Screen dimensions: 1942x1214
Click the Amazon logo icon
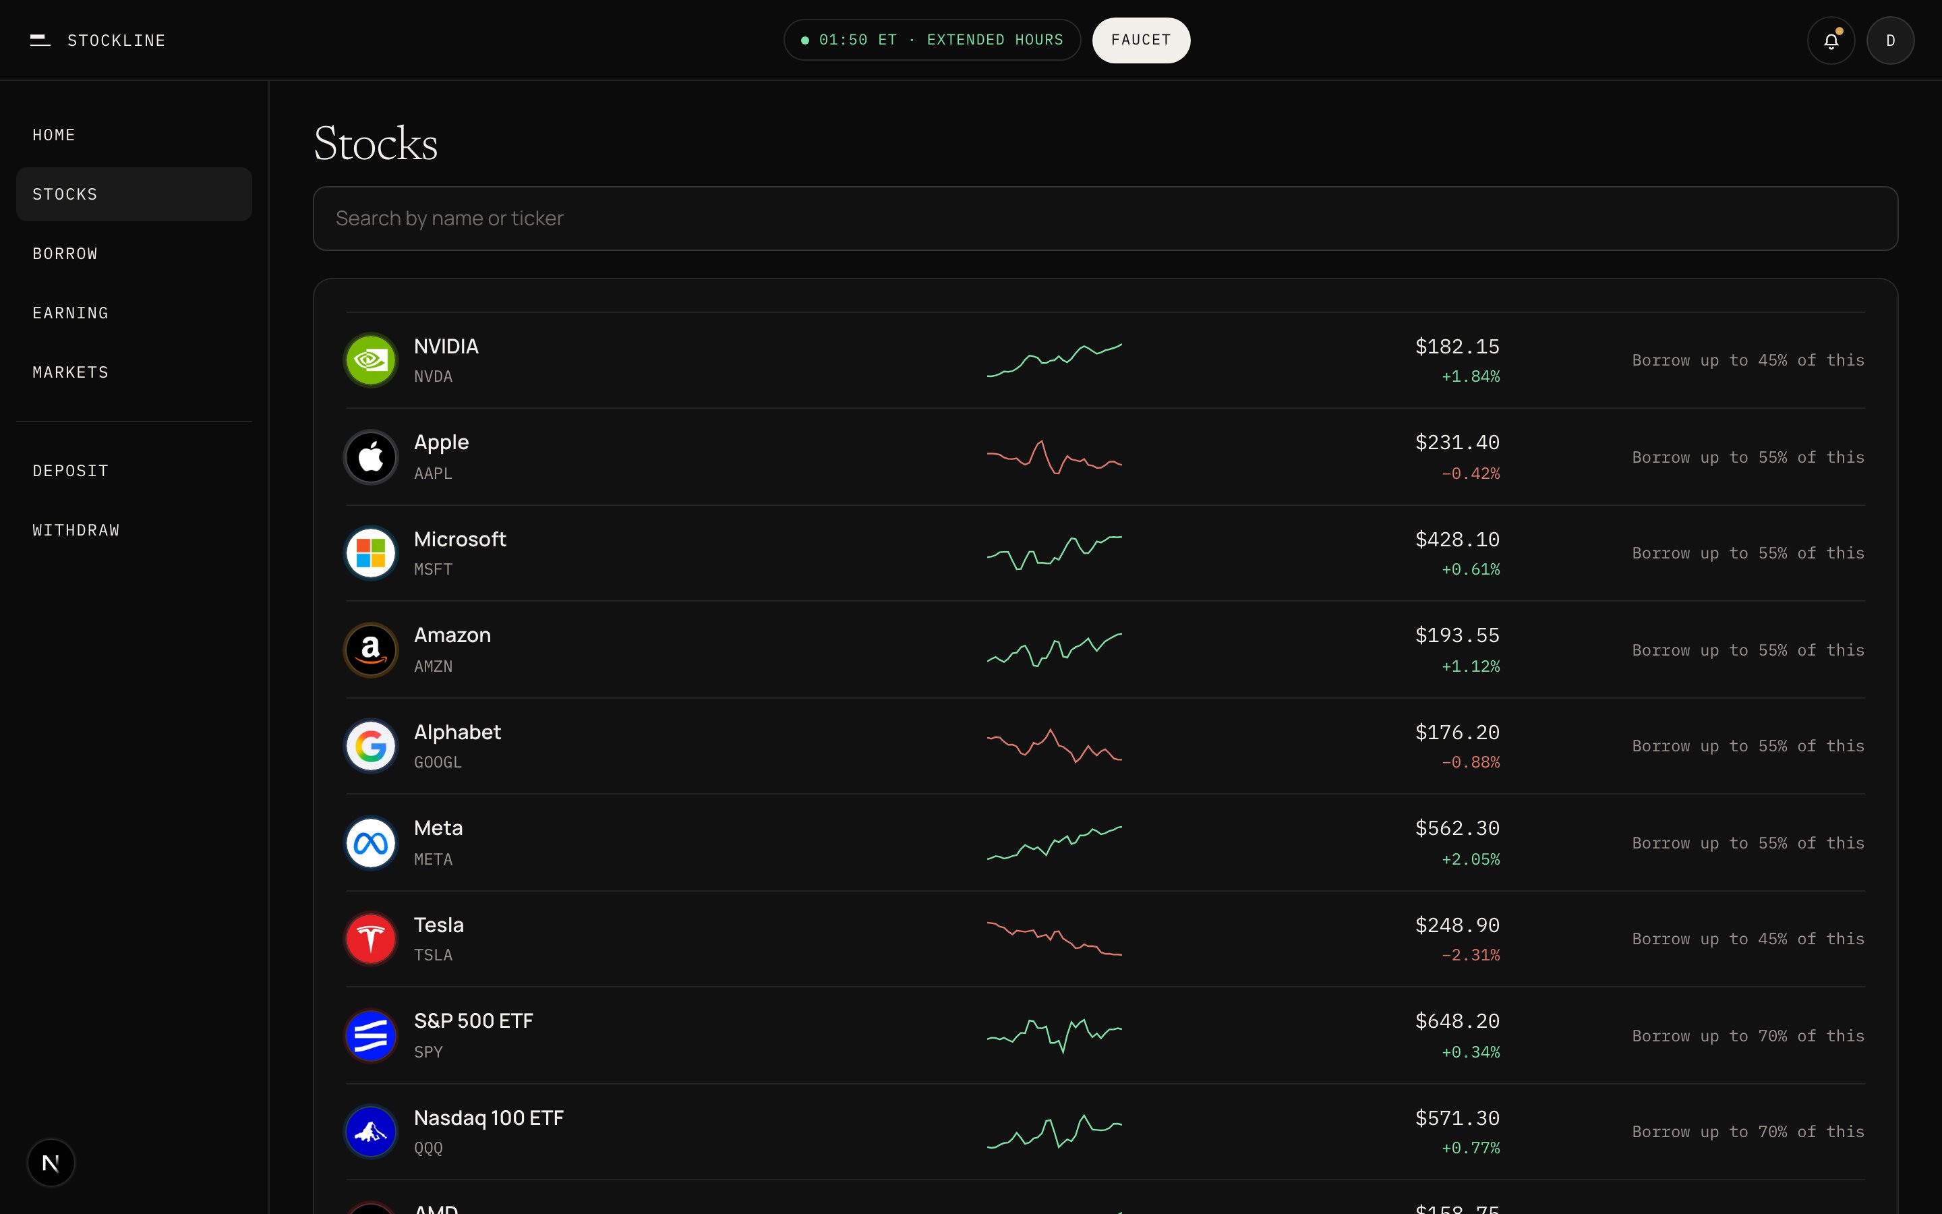click(371, 649)
